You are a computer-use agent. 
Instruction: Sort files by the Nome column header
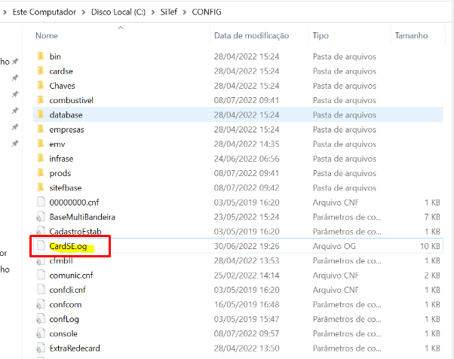(x=47, y=35)
